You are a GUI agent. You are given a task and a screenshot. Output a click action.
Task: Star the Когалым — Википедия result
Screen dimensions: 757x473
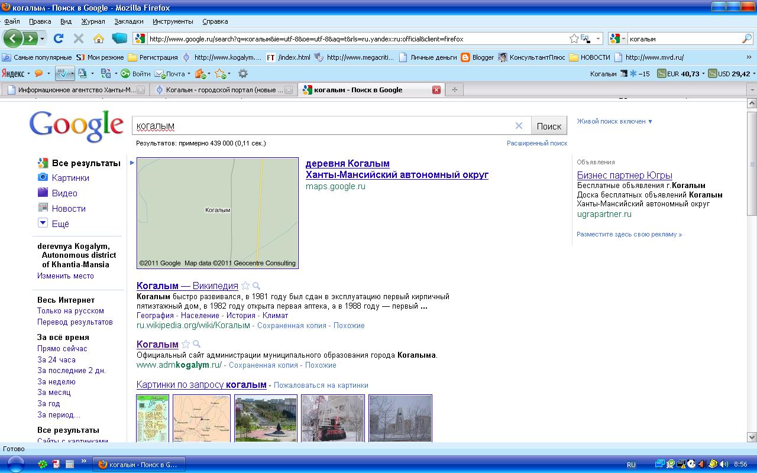click(245, 286)
